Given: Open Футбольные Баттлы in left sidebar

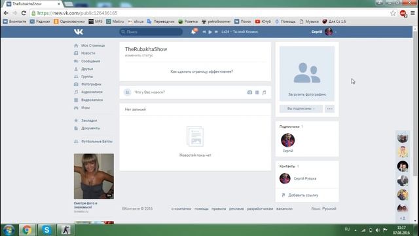Looking at the screenshot, I should 96,142.
